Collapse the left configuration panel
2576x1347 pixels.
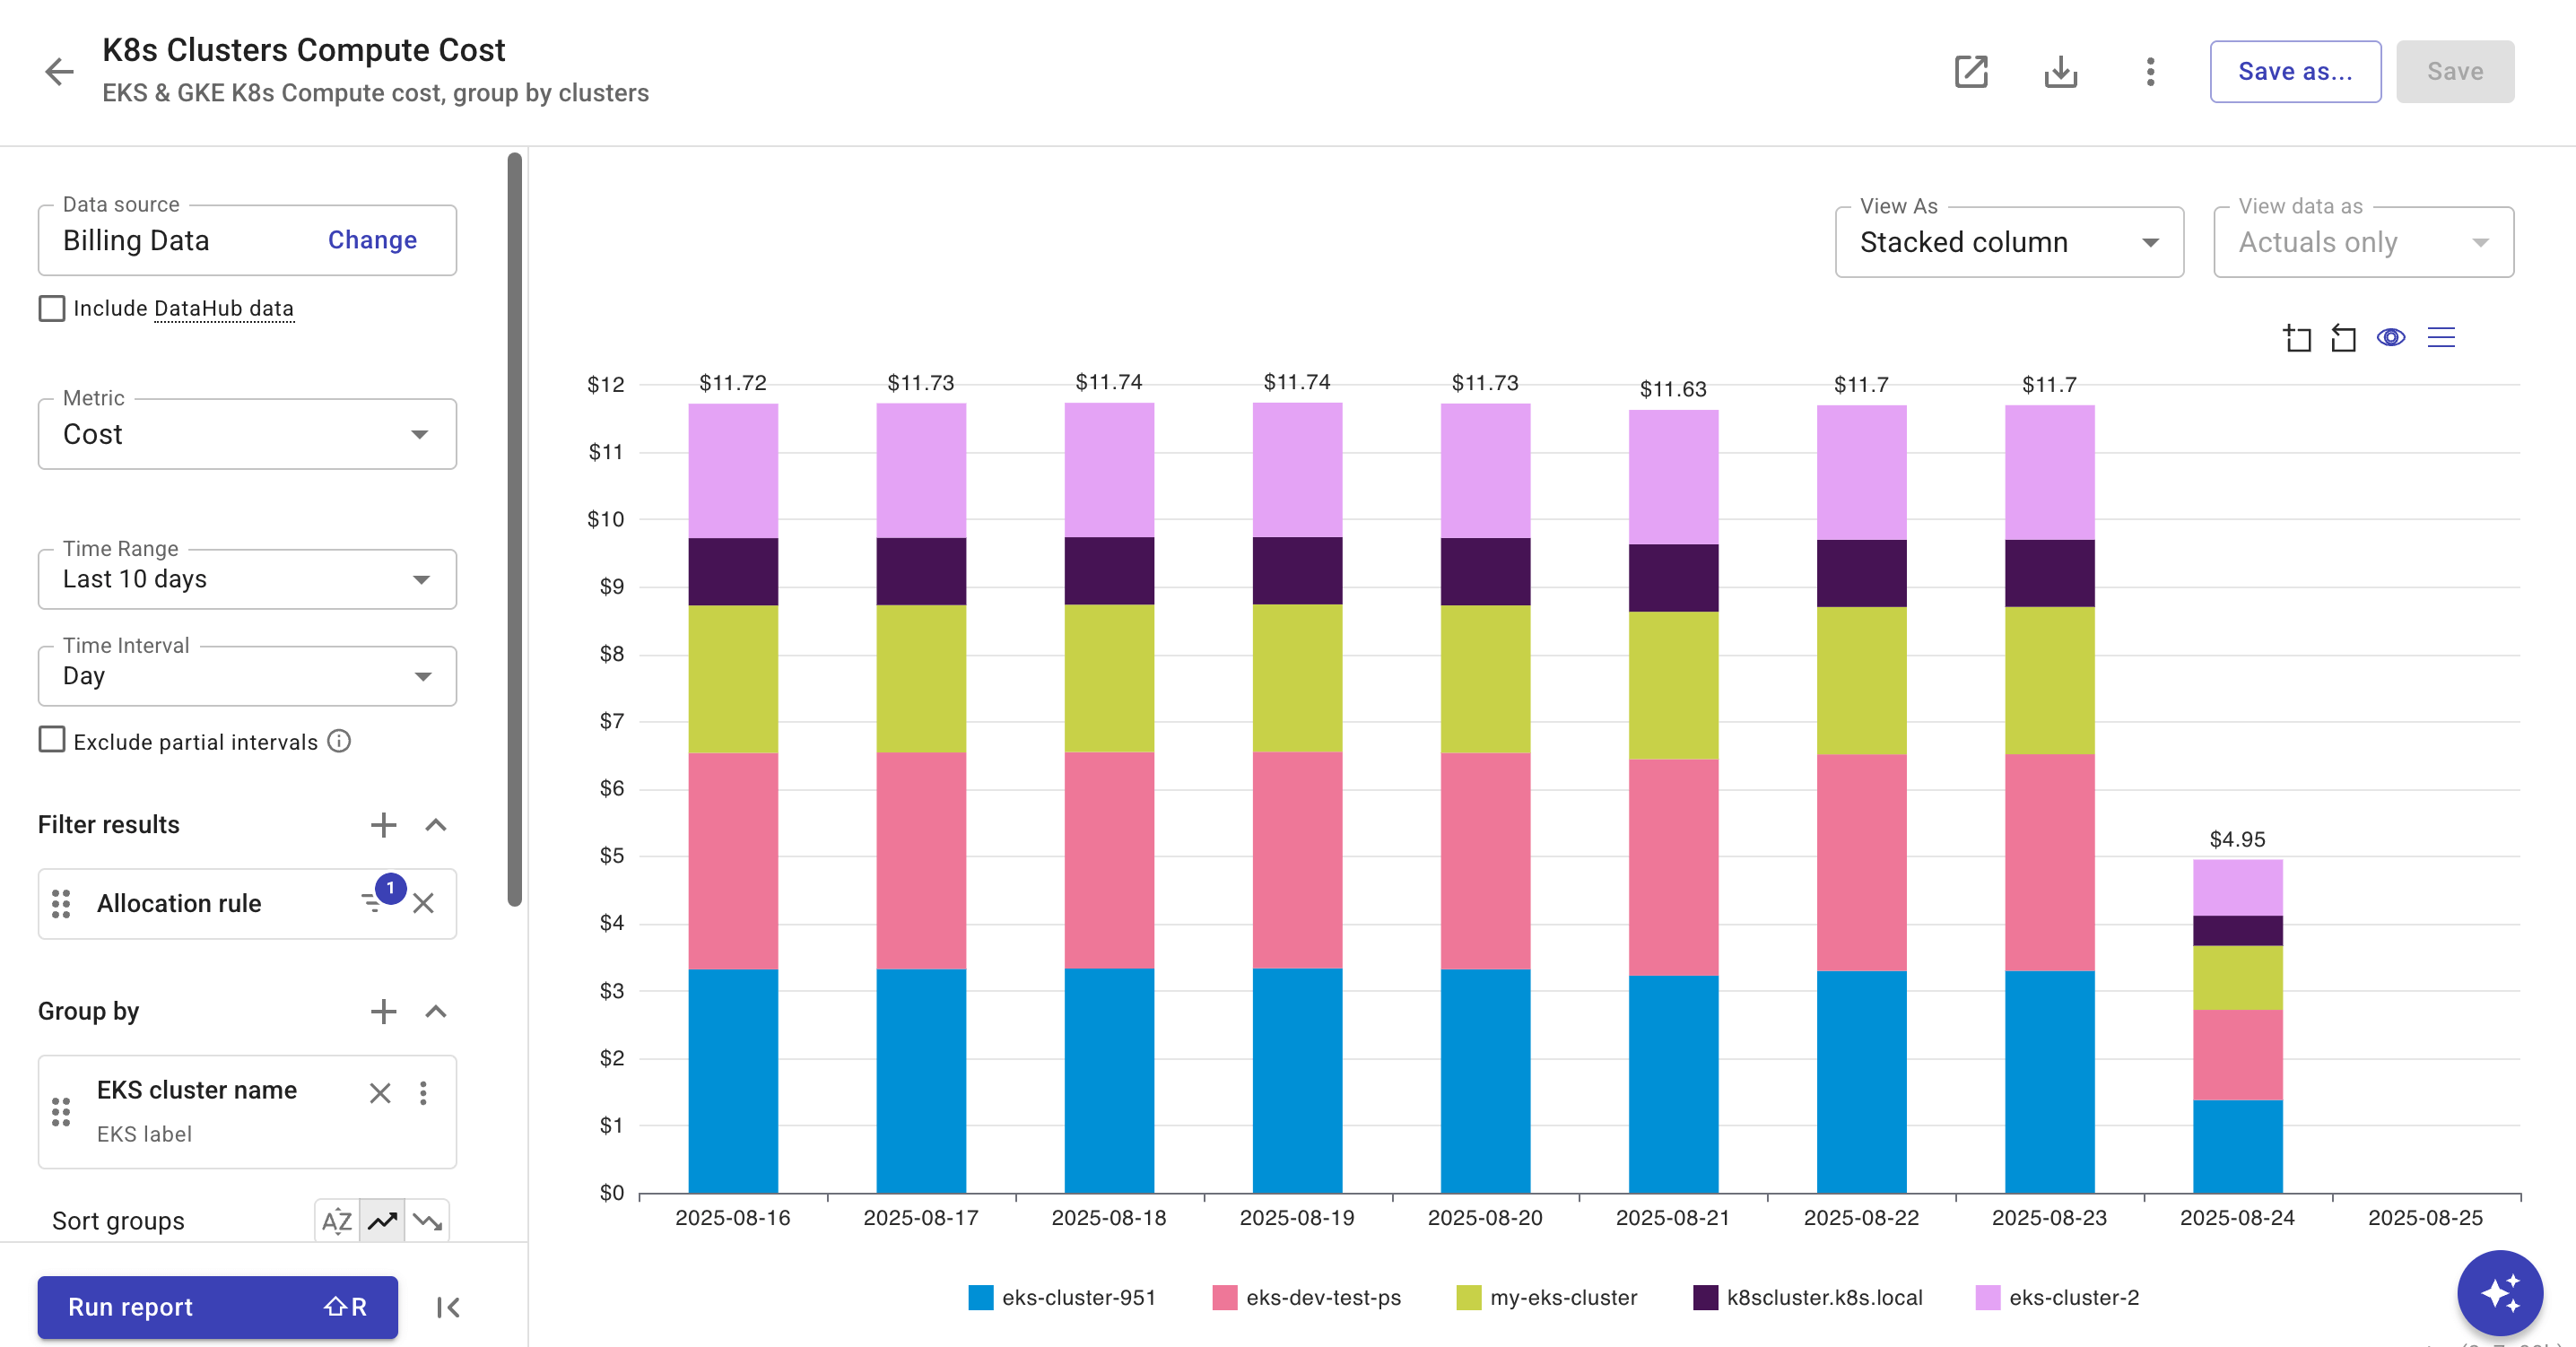(x=448, y=1307)
